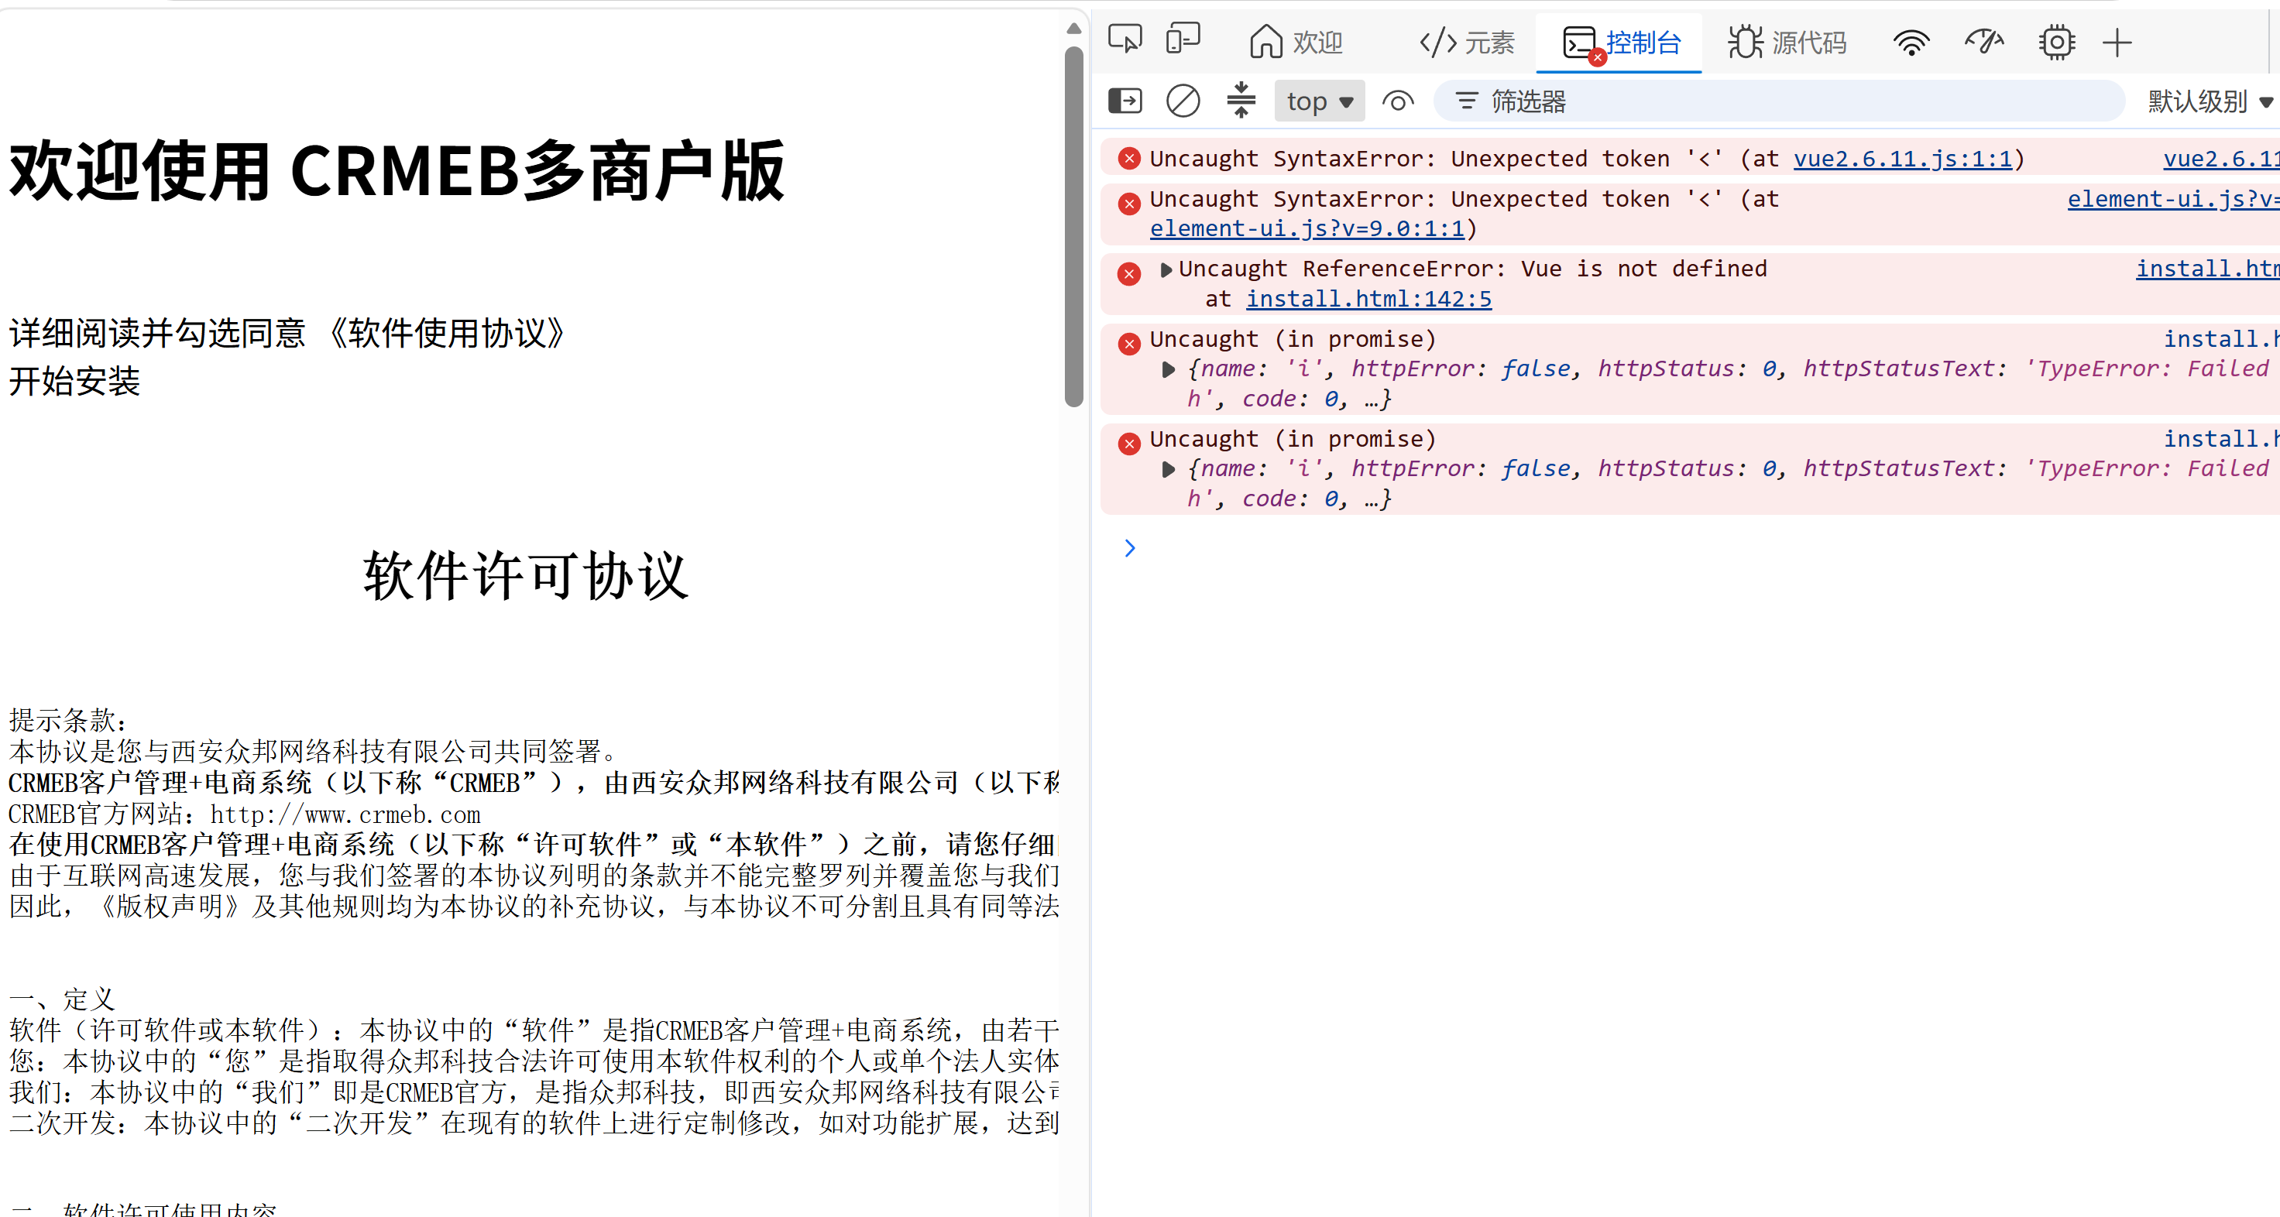Viewport: 2280px width, 1217px height.
Task: Click the line 本协议是您与西安众邦网络科技有限公司共同签署
Action: (314, 752)
